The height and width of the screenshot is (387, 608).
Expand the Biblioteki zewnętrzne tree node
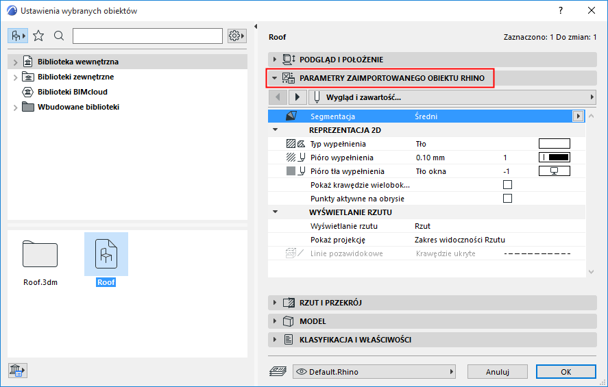click(x=16, y=77)
